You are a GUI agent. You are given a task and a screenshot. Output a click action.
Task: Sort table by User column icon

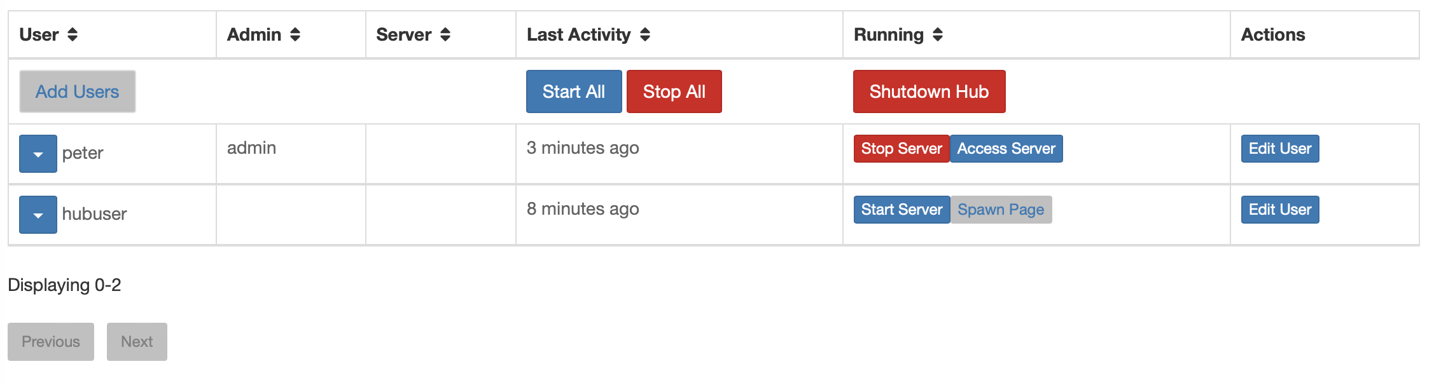pos(73,35)
